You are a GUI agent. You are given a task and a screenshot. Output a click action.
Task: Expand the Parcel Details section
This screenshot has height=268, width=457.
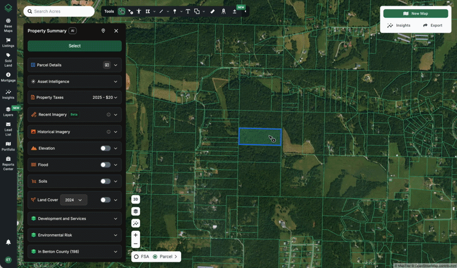click(115, 65)
